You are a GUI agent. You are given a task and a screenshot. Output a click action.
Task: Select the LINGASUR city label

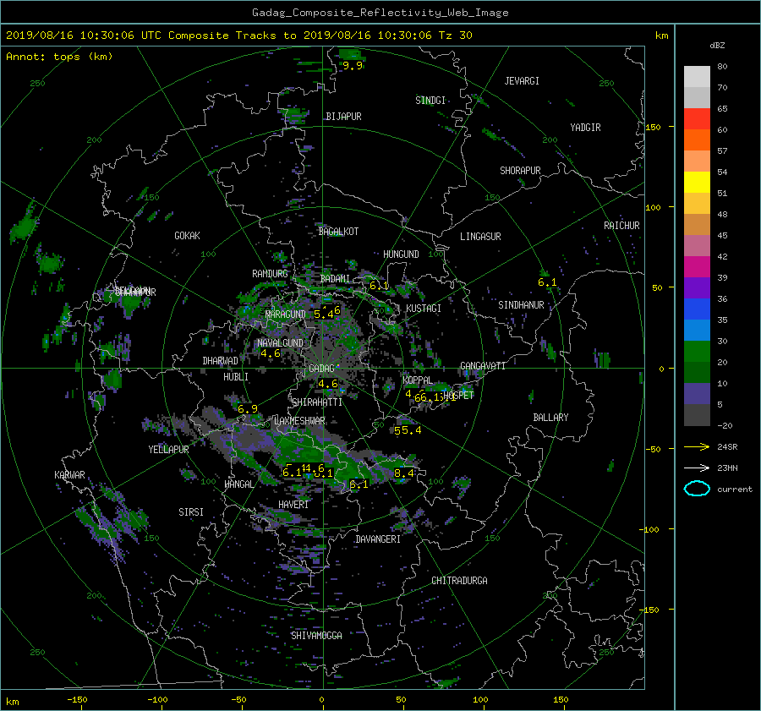[x=480, y=237]
